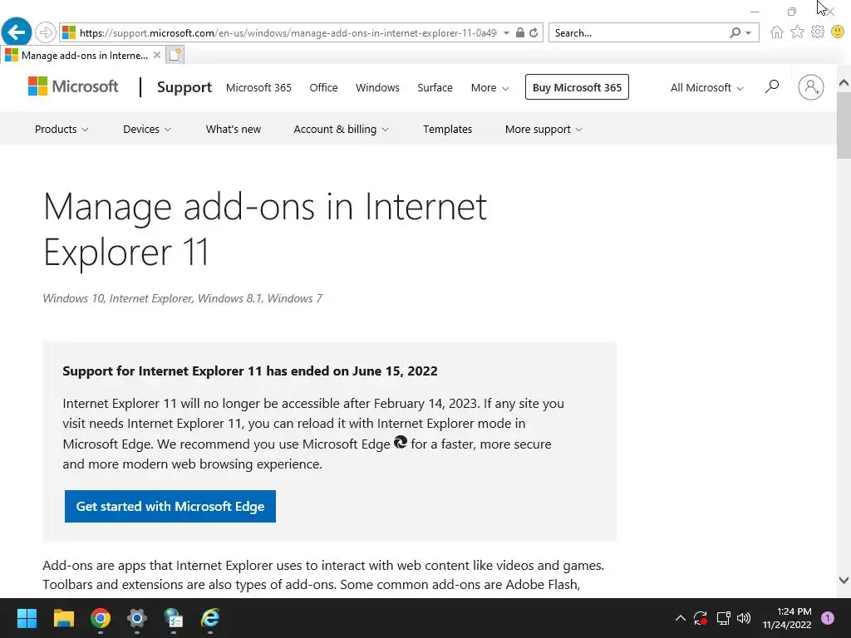The height and width of the screenshot is (638, 851).
Task: Open the Settings gear on the taskbar
Action: pos(137,618)
